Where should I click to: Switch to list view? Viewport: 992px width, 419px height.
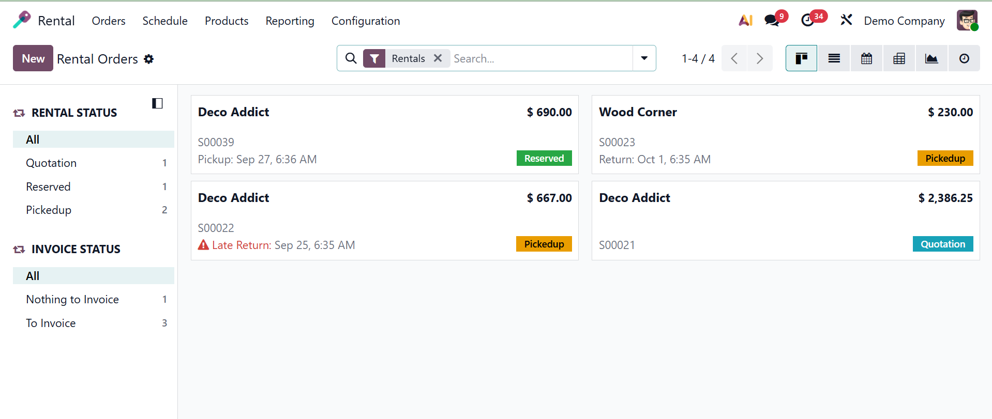(x=834, y=58)
